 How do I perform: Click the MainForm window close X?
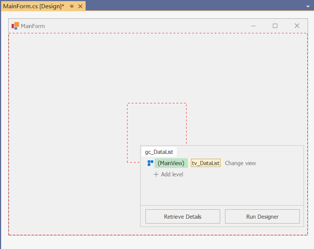pyautogui.click(x=297, y=26)
